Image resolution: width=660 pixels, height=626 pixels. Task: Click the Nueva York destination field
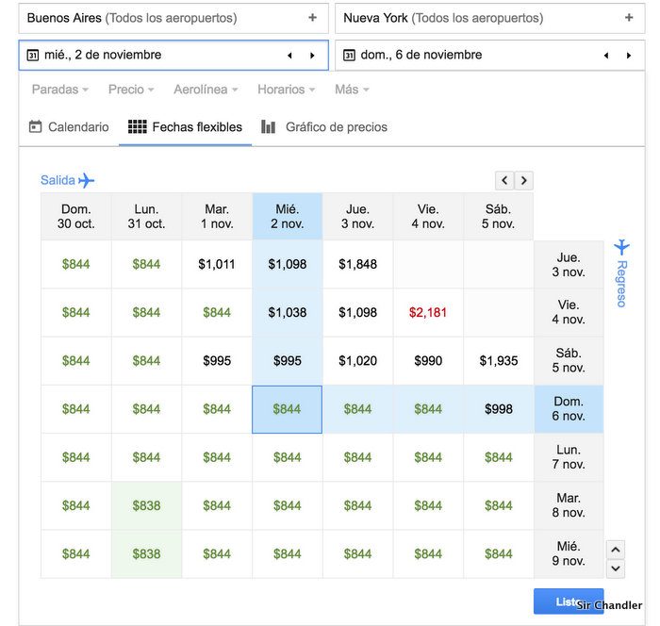pyautogui.click(x=490, y=18)
